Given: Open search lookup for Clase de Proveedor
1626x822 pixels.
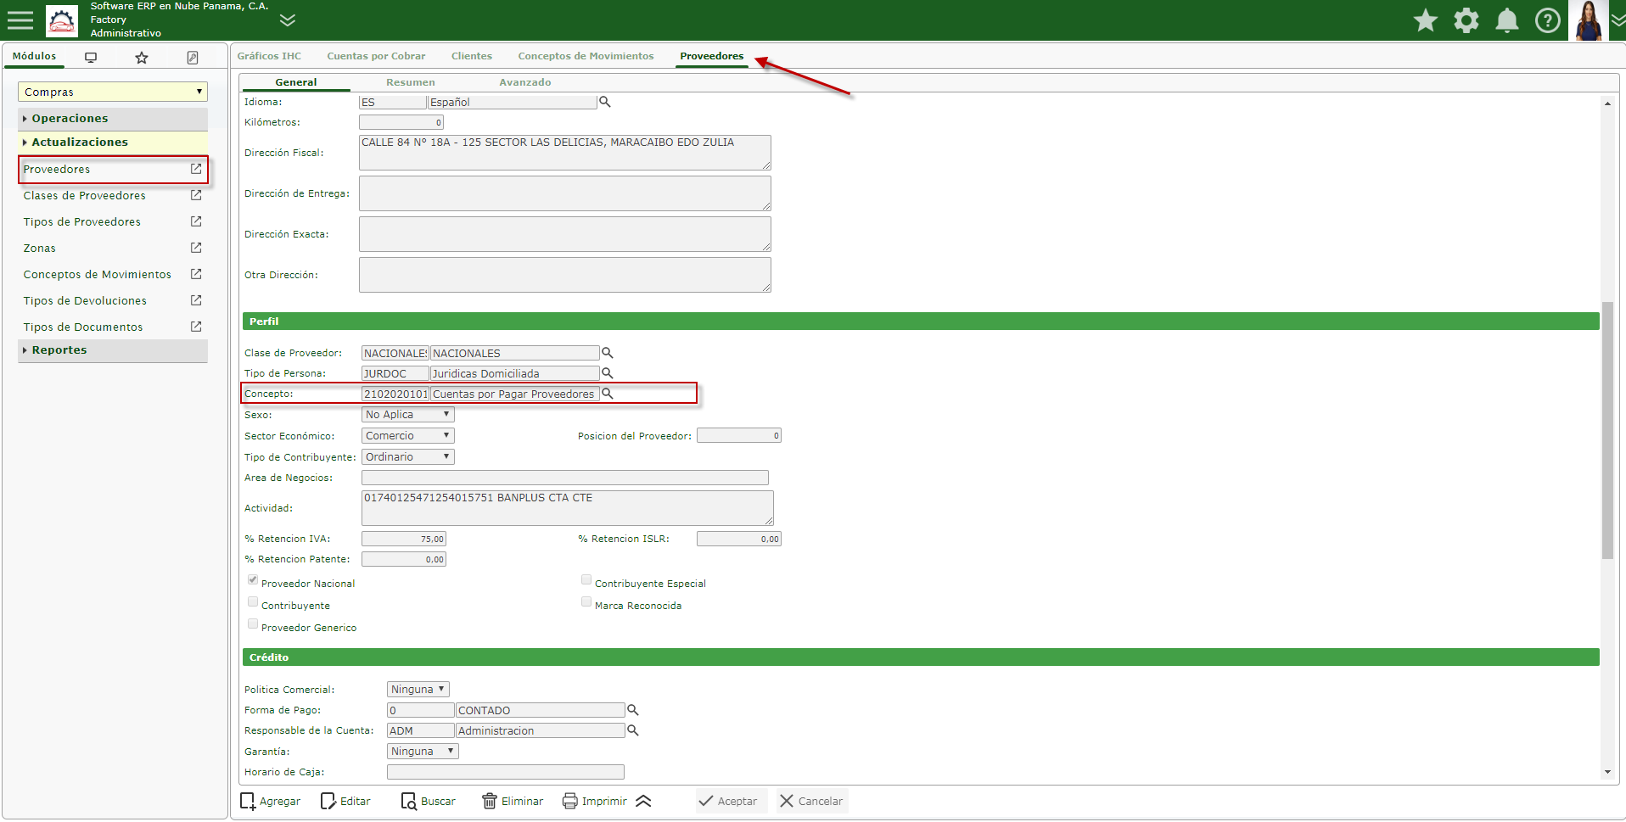Looking at the screenshot, I should (x=608, y=353).
